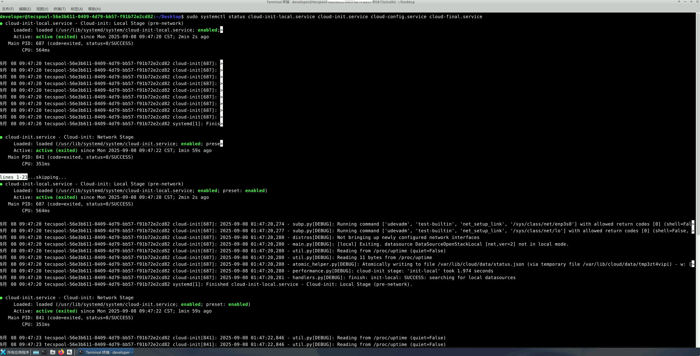Click the highlighted 'lines 1-23' pager status
700x356 pixels.
14,177
